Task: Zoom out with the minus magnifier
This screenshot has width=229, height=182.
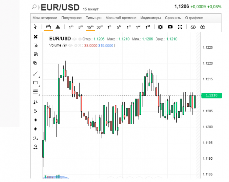Action: 35,111
